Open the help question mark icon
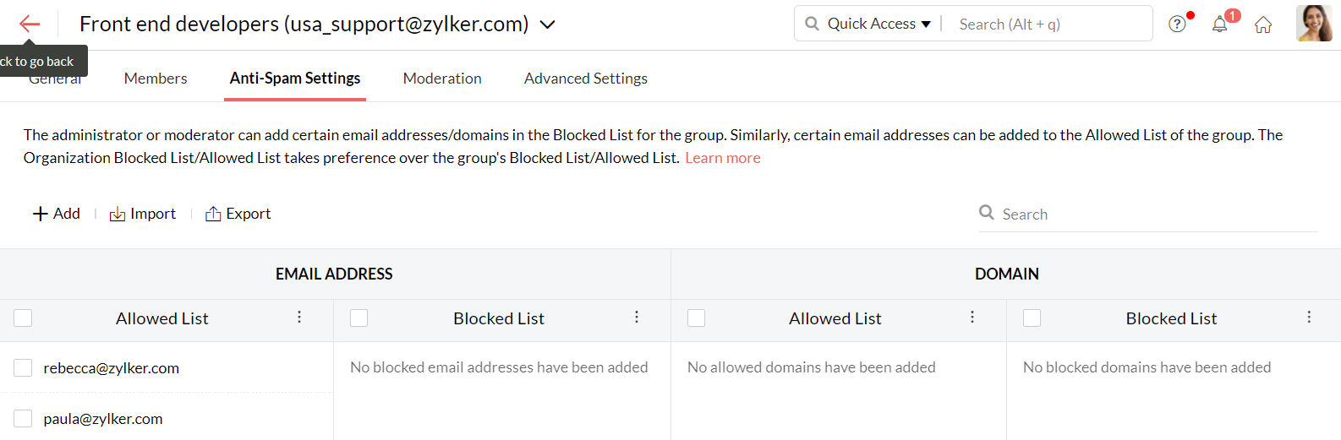Screen dimensions: 1341x440 coord(1177,24)
